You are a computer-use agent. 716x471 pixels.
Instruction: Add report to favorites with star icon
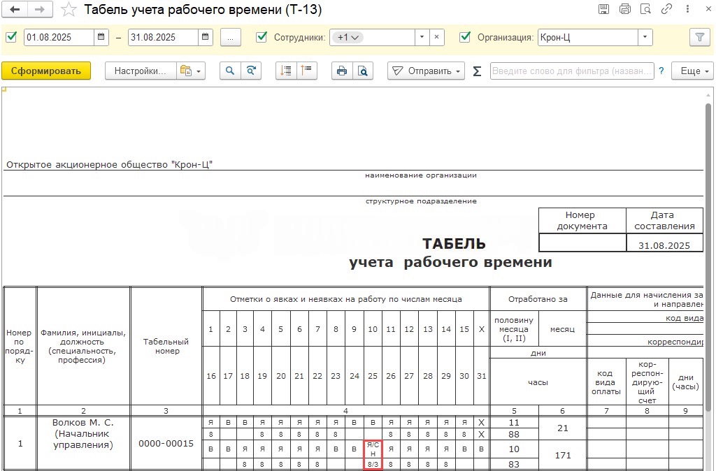[69, 10]
